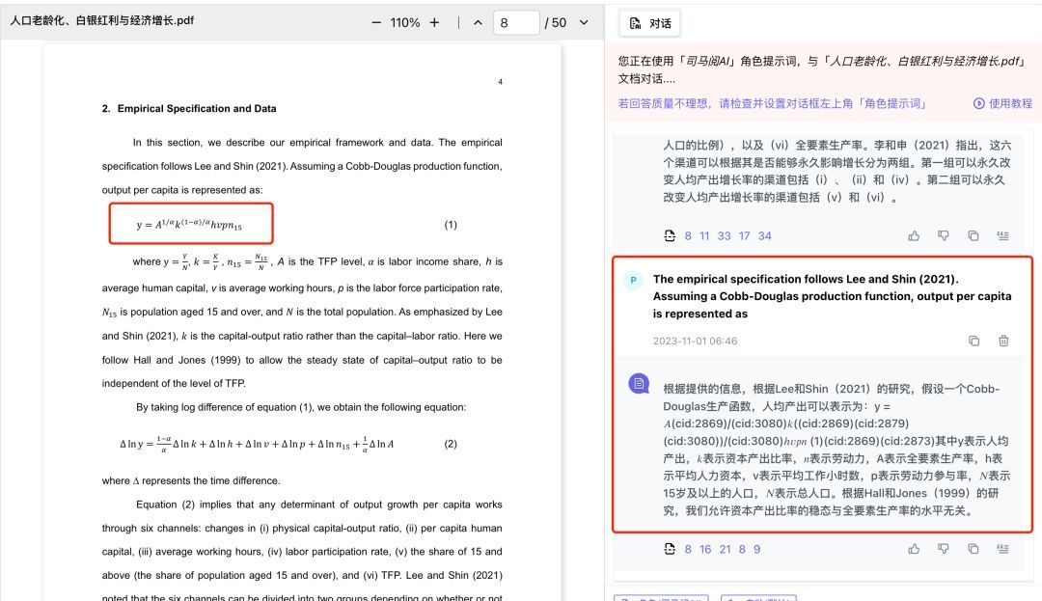Copy the second answer text
This screenshot has width=1042, height=601.
(973, 549)
